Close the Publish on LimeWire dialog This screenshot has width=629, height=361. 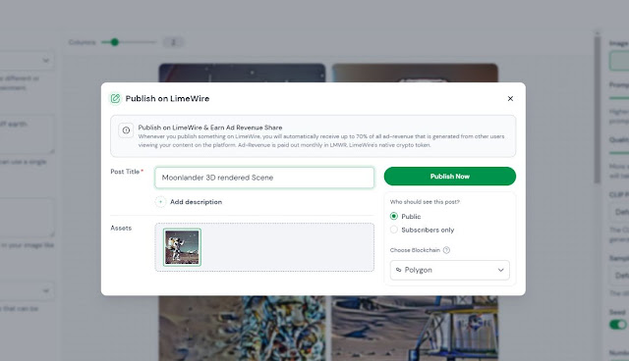click(510, 98)
